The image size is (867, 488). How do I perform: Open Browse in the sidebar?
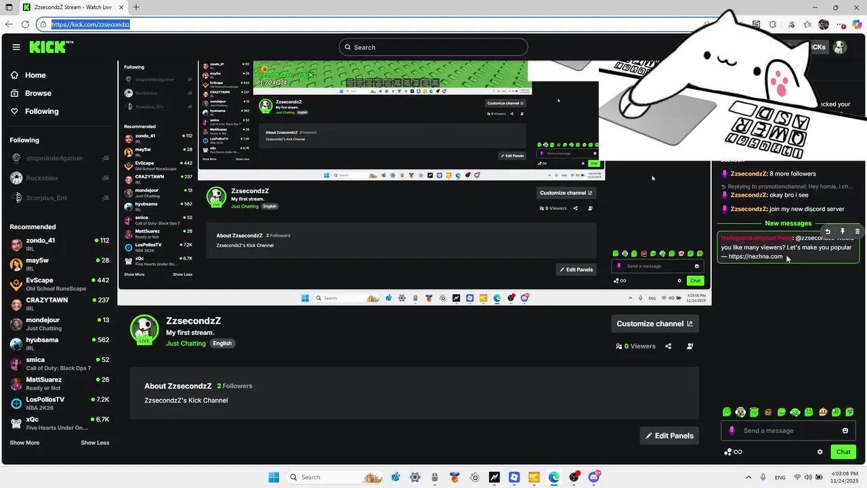[x=38, y=93]
